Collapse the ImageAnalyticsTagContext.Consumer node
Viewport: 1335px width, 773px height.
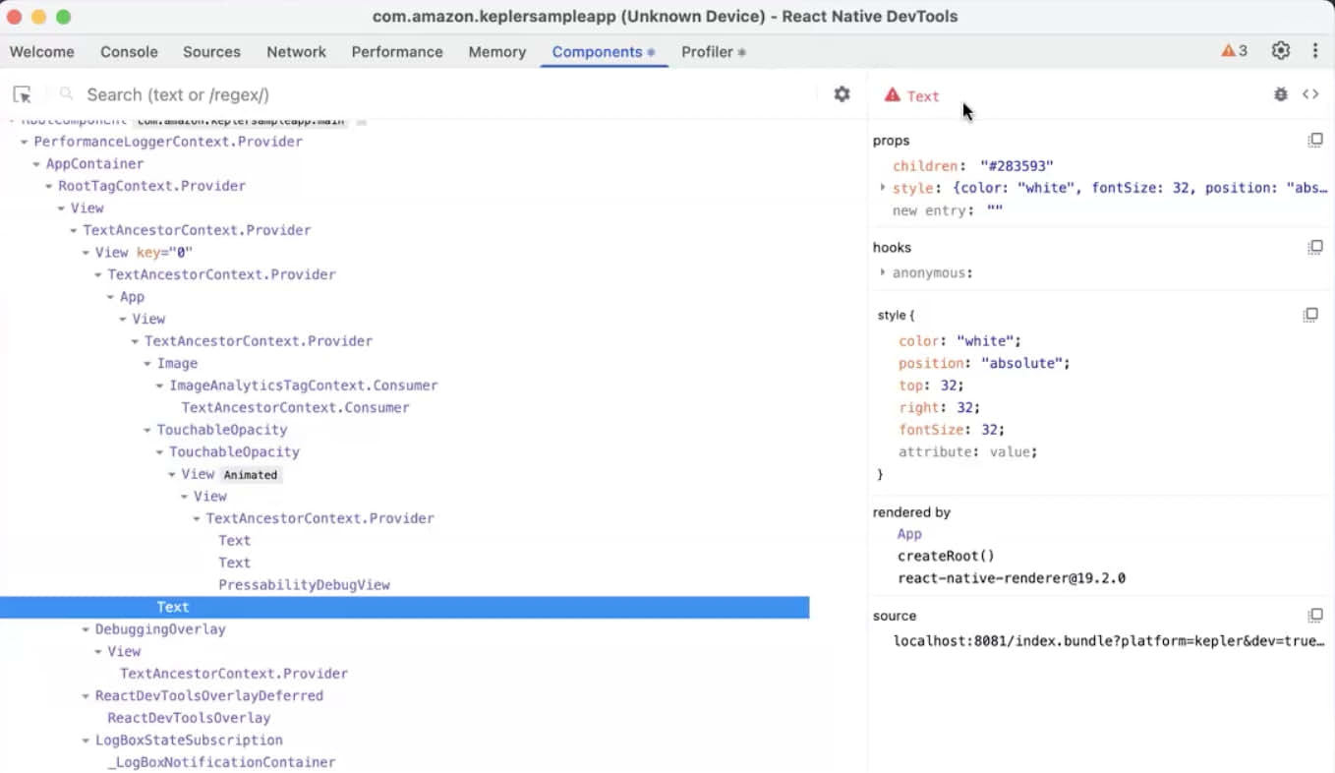pyautogui.click(x=160, y=386)
